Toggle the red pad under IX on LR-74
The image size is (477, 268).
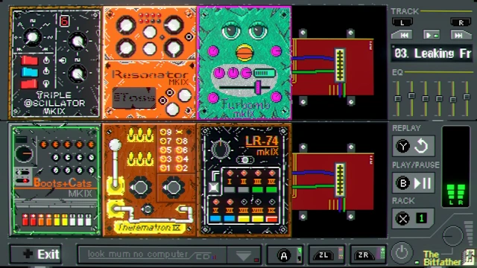coord(271,218)
